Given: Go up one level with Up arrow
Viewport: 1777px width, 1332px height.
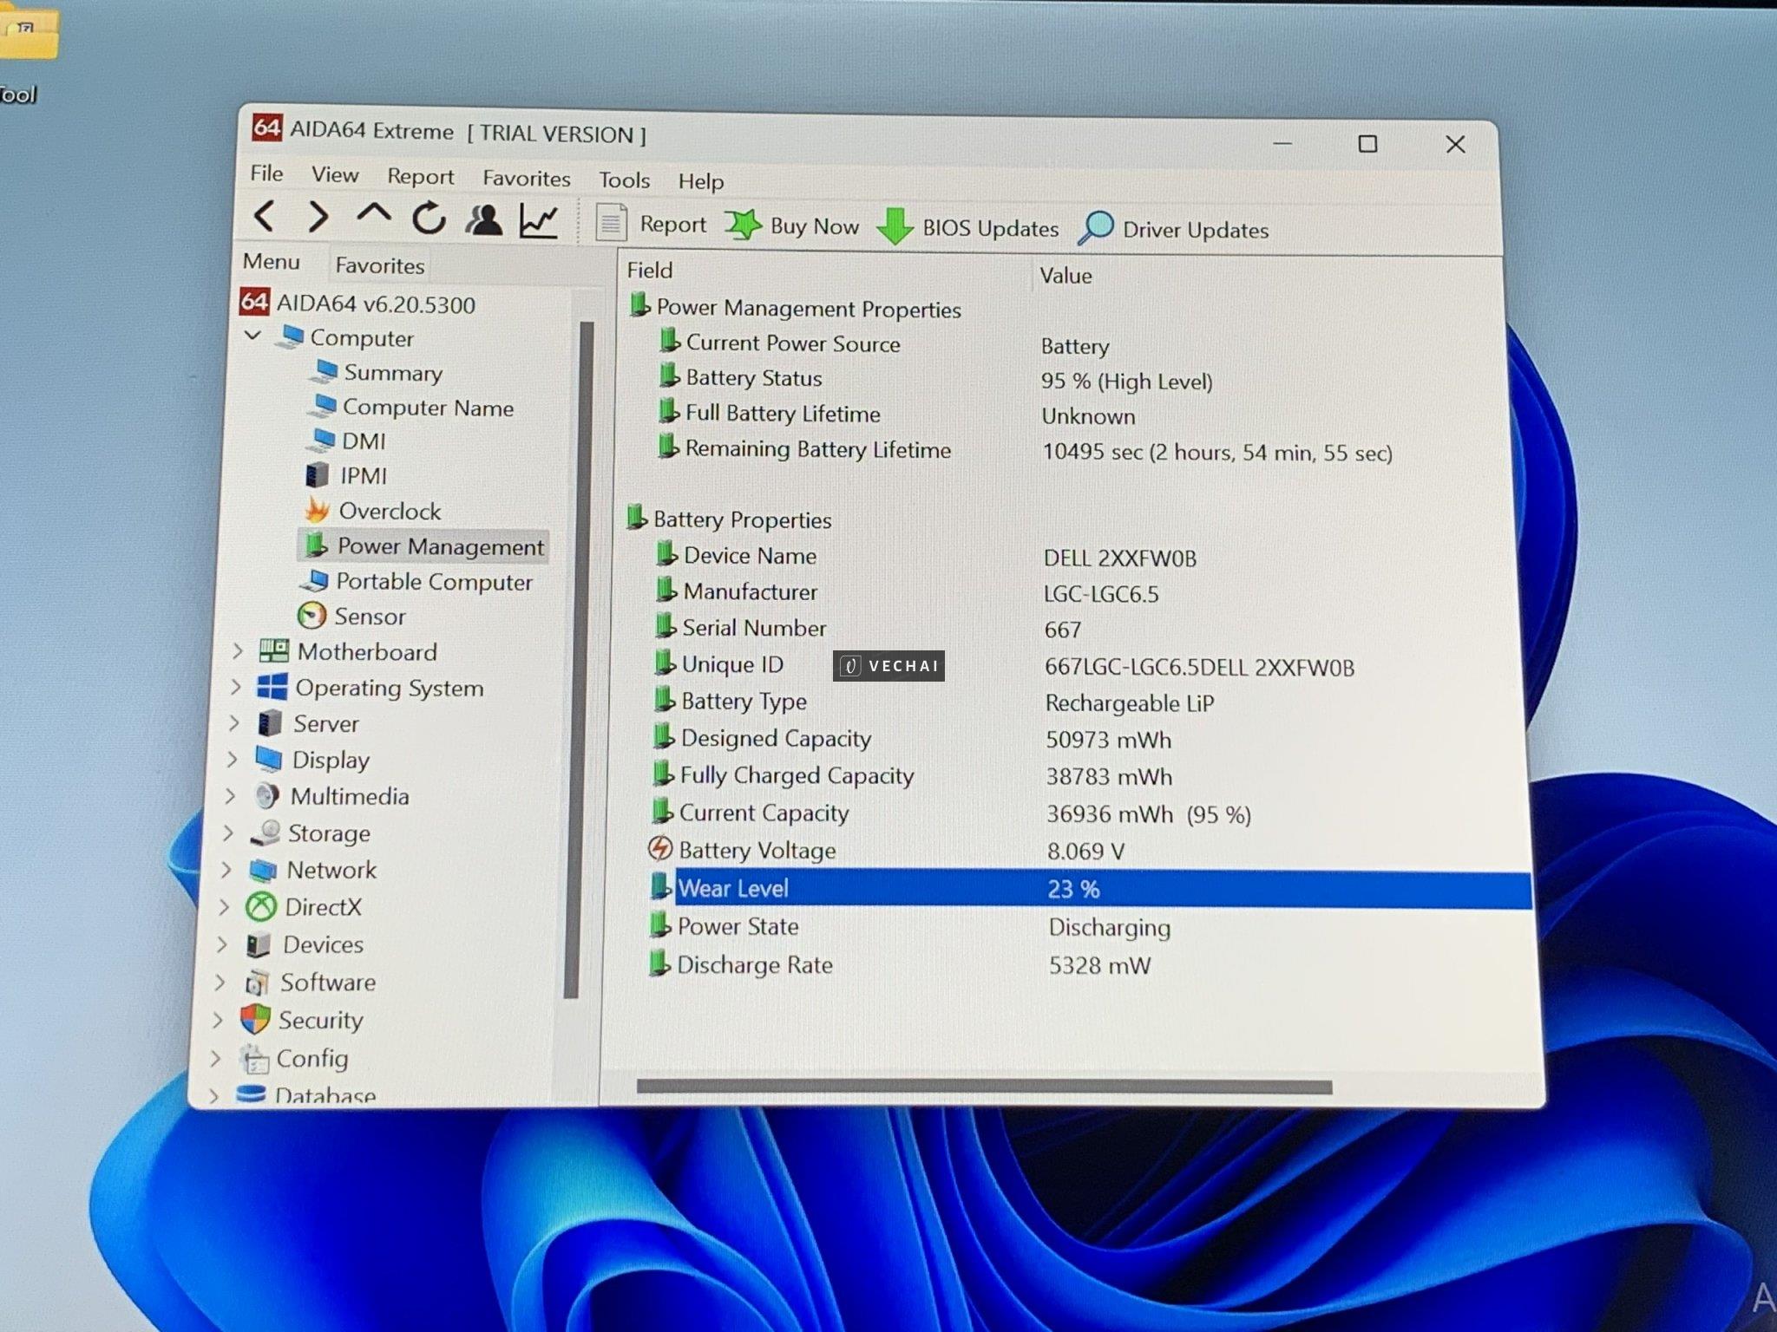Looking at the screenshot, I should (374, 214).
